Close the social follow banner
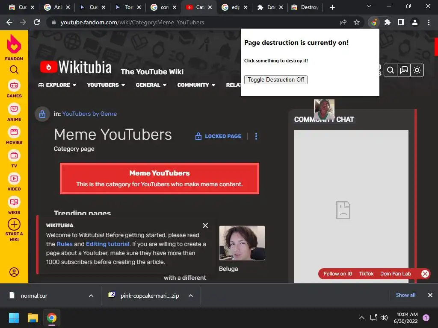The height and width of the screenshot is (328, 438). coord(425,274)
